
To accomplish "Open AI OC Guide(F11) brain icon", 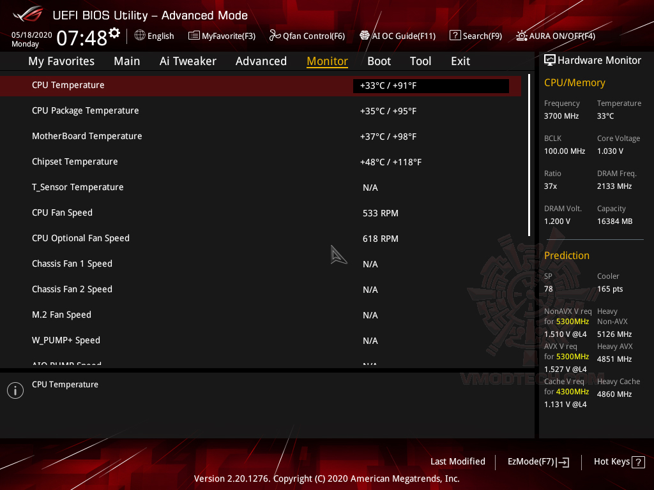I will [365, 36].
